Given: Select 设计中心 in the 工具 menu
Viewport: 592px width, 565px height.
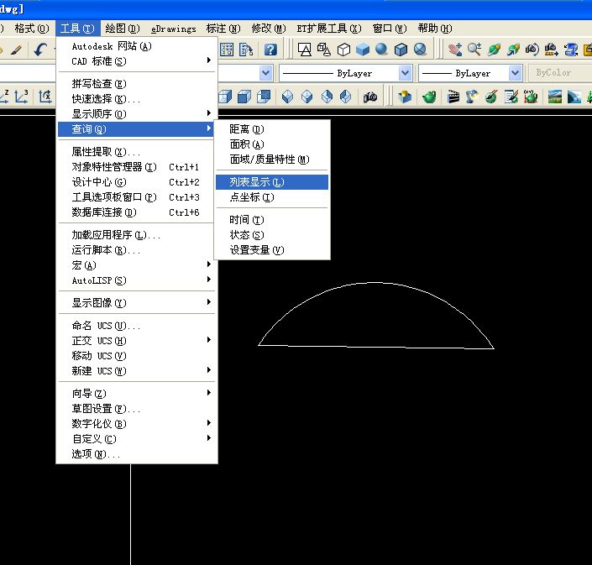Looking at the screenshot, I should pos(136,182).
